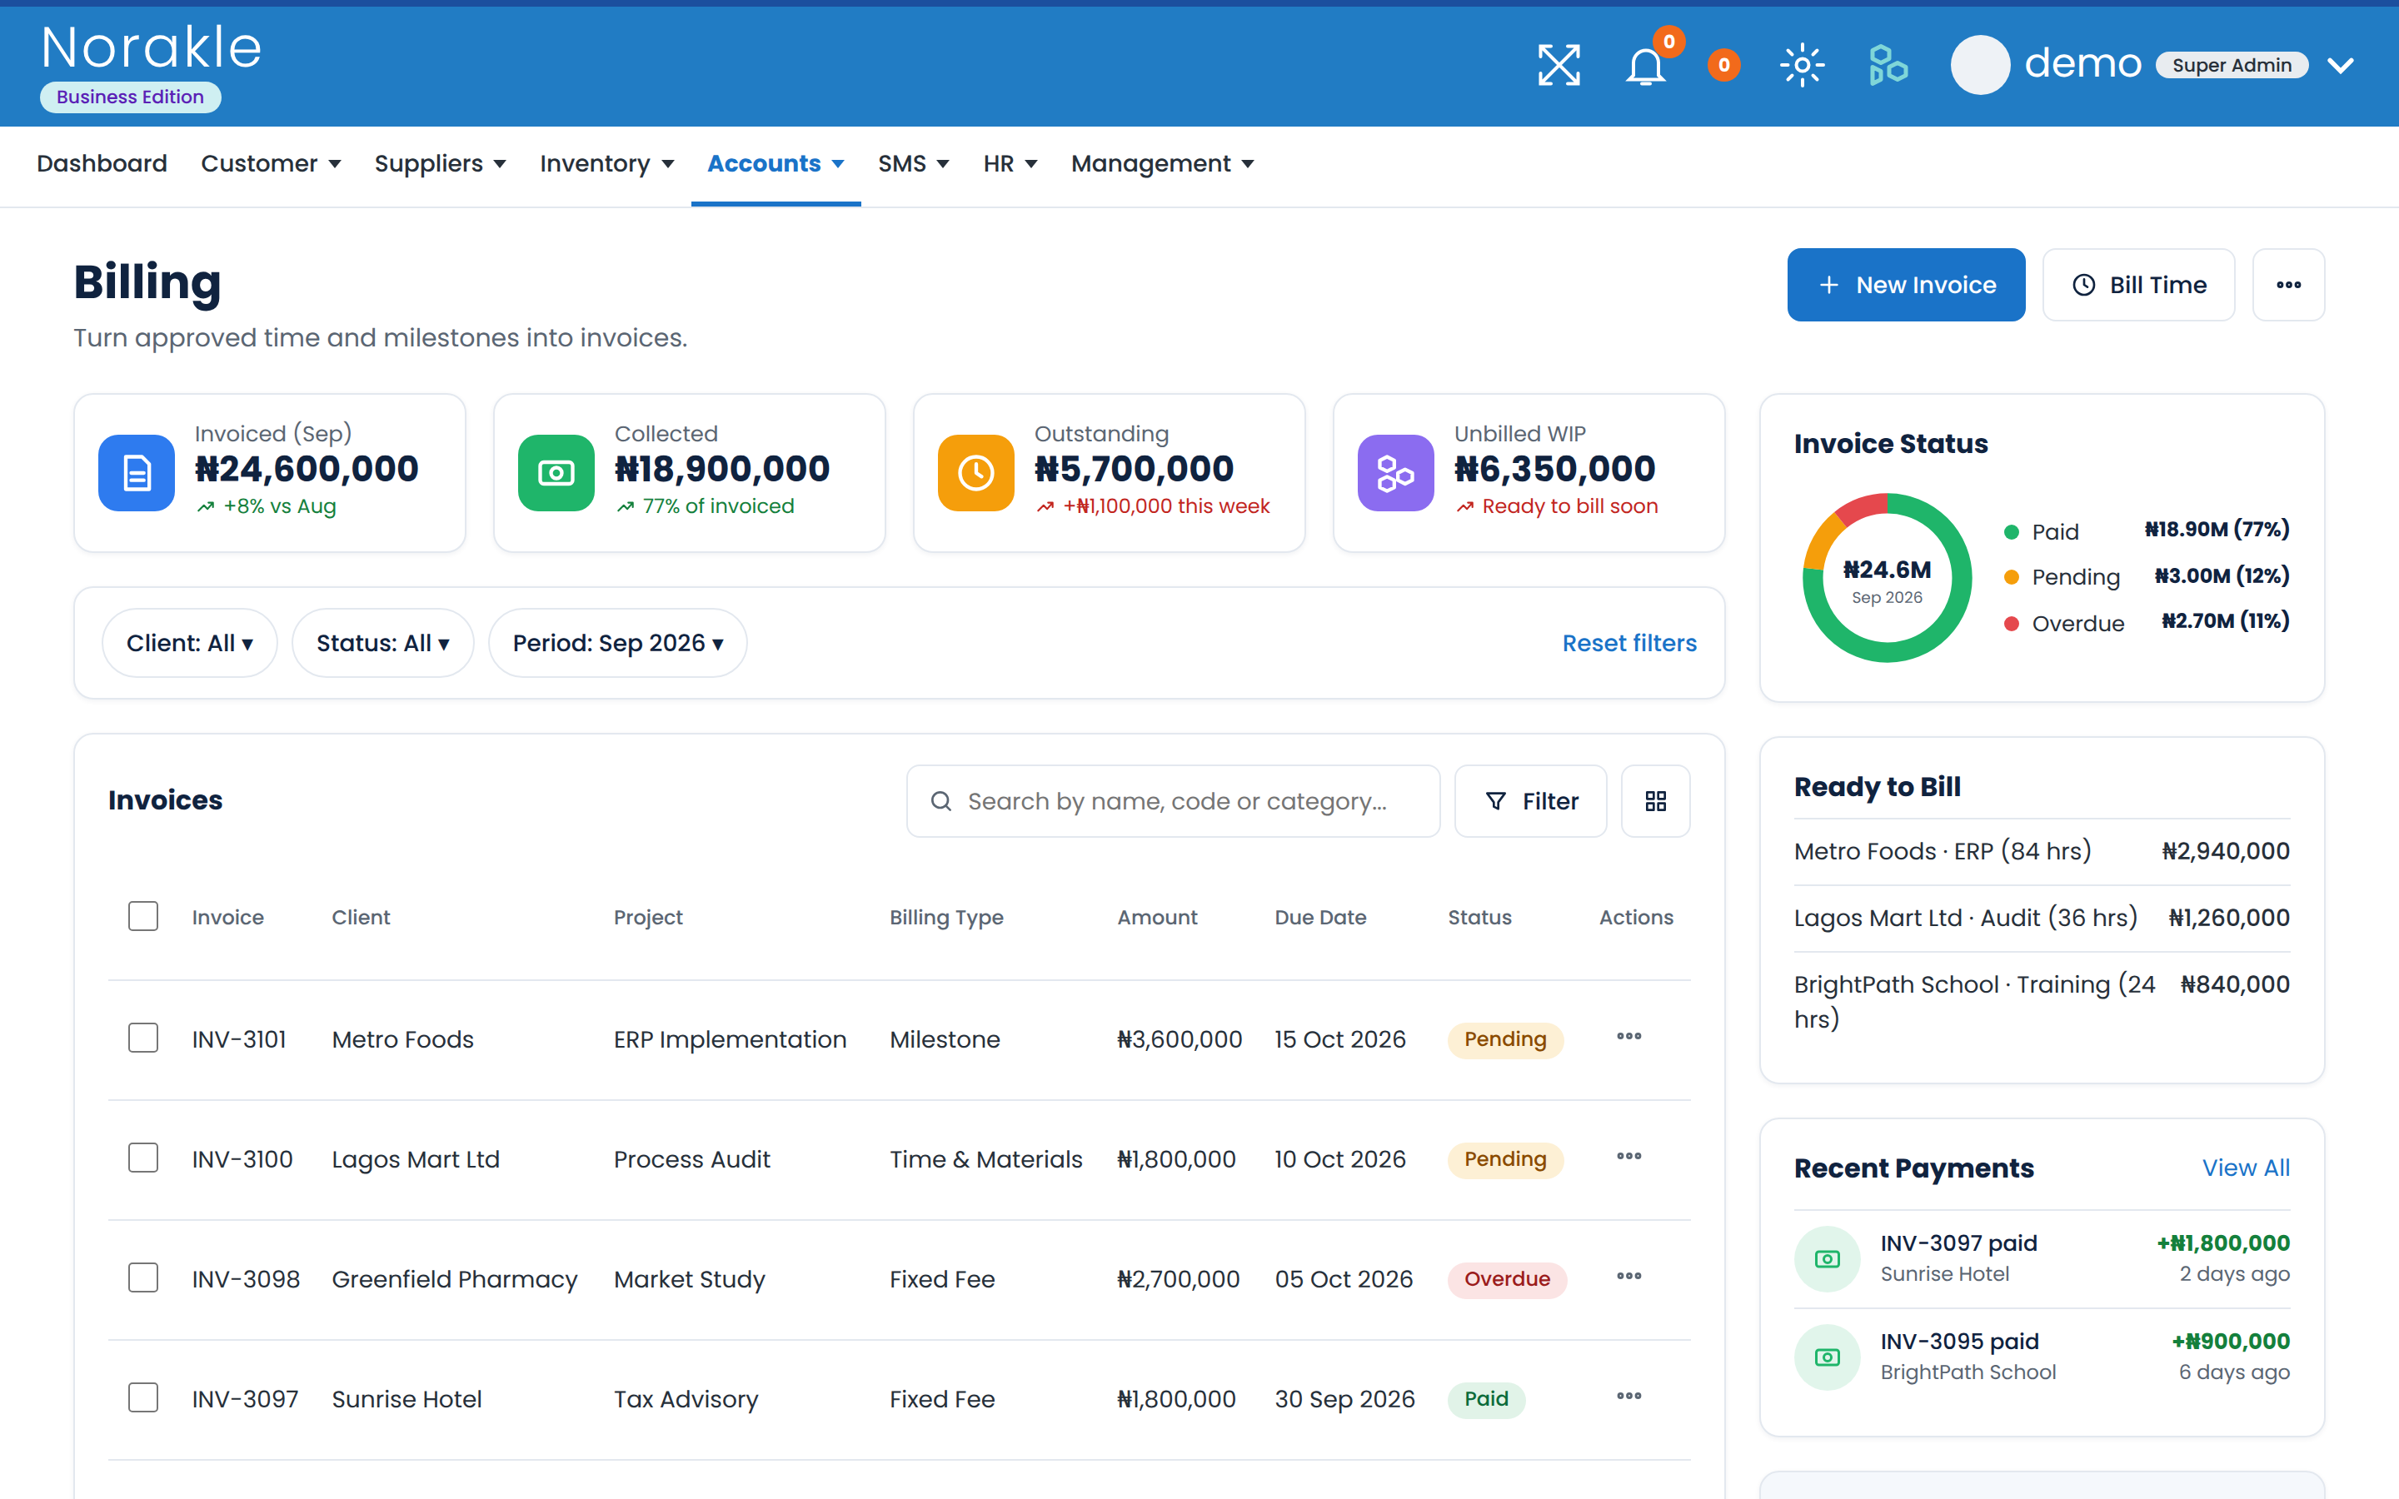This screenshot has height=1499, width=2399.
Task: Check the INV-3100 row checkbox
Action: point(144,1158)
